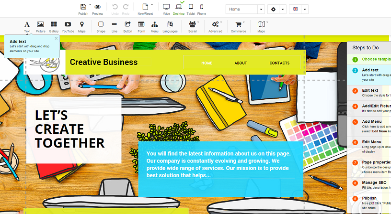
Task: Expand the Home page dropdown arrow
Action: tap(261, 9)
